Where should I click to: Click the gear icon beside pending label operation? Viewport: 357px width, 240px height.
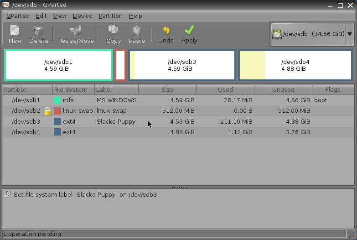[x=7, y=194]
